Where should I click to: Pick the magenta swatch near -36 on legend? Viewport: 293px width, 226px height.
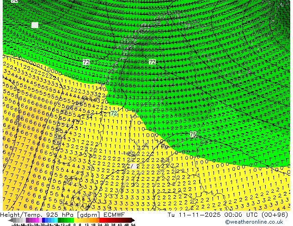pyautogui.click(x=37, y=220)
